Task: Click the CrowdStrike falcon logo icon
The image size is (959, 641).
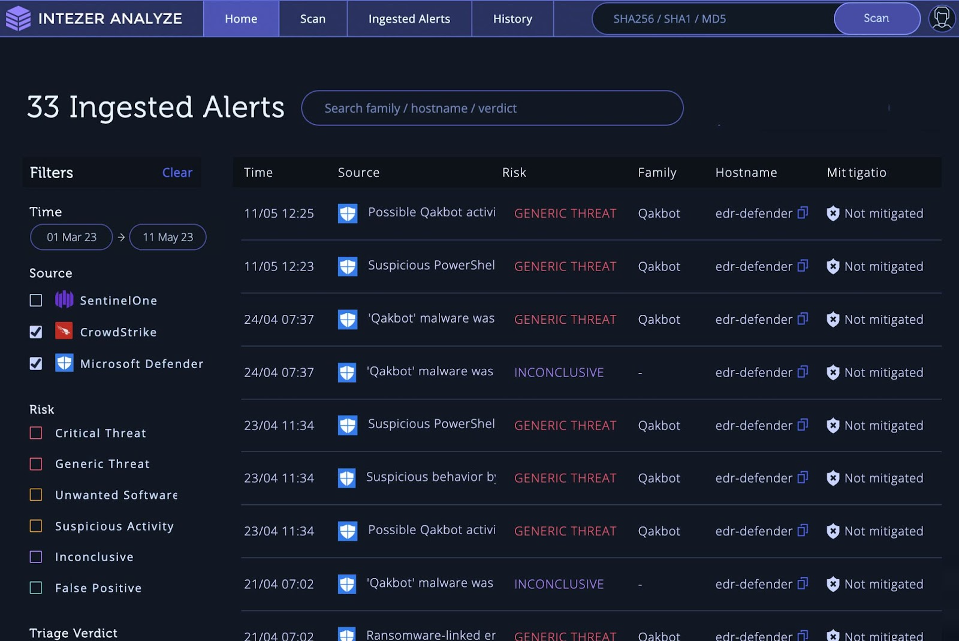Action: (x=64, y=331)
